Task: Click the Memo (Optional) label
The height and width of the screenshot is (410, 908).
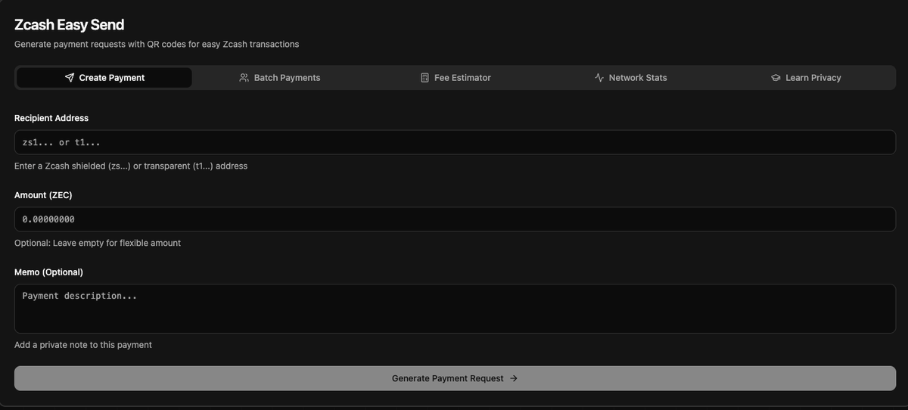Action: 48,272
